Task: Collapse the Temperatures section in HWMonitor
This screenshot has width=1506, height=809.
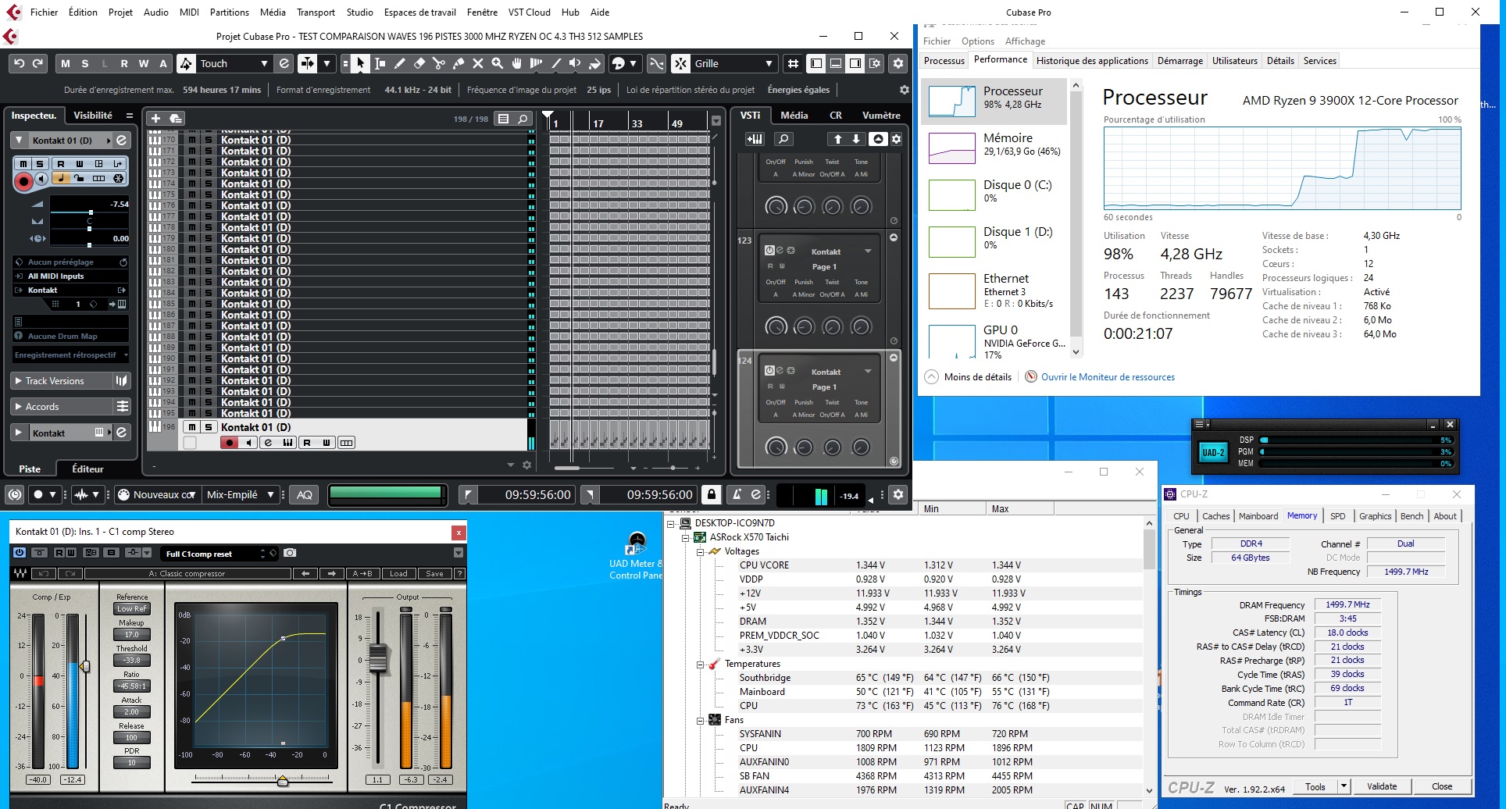Action: (x=699, y=664)
